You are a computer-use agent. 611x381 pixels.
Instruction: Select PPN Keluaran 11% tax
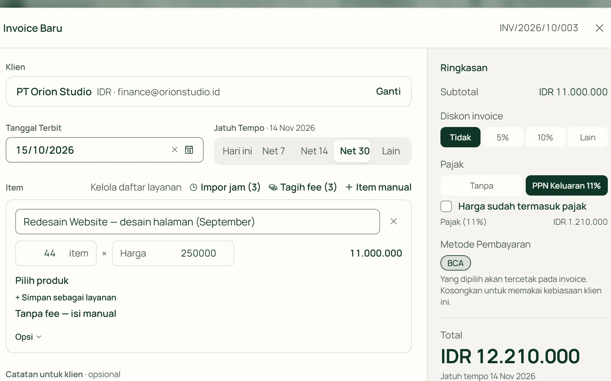566,185
